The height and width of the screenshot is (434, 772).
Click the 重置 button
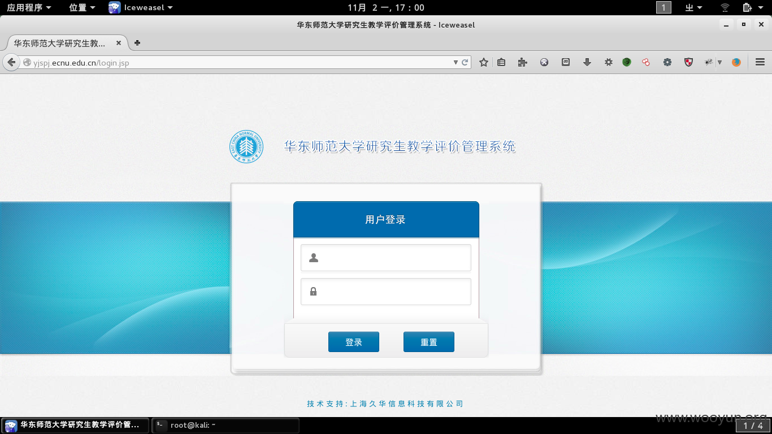[429, 342]
